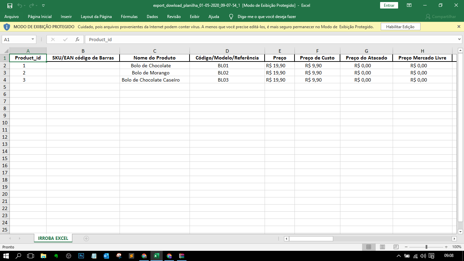This screenshot has width=464, height=261.
Task: Select the Bolo de Morango cell
Action: click(x=155, y=73)
